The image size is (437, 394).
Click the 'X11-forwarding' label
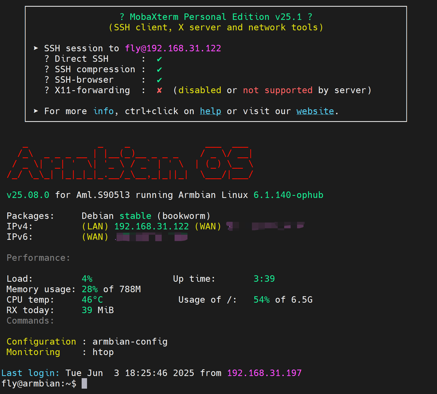pos(92,90)
